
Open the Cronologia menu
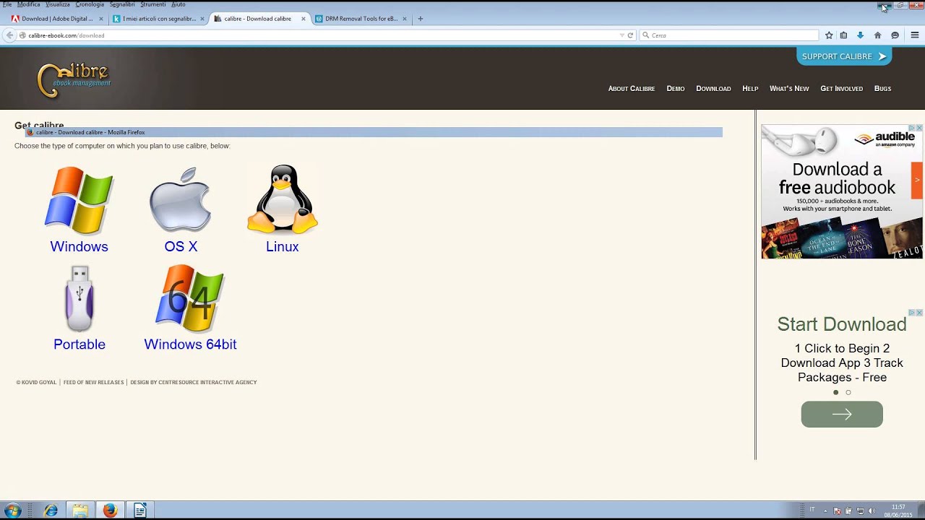tap(90, 4)
